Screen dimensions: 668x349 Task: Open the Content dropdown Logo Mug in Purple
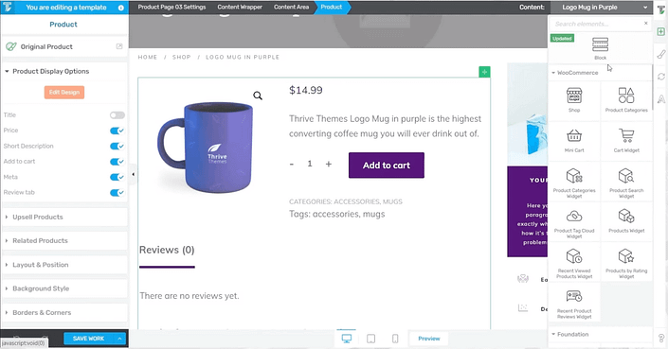point(602,8)
